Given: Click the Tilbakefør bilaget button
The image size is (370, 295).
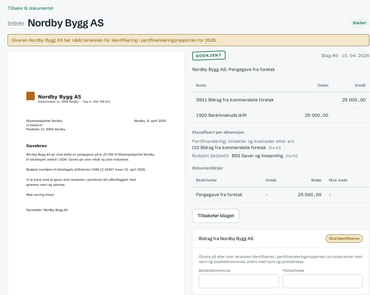Looking at the screenshot, I should pyautogui.click(x=216, y=216).
